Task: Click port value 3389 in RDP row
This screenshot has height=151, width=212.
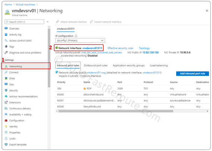Action: point(120,89)
